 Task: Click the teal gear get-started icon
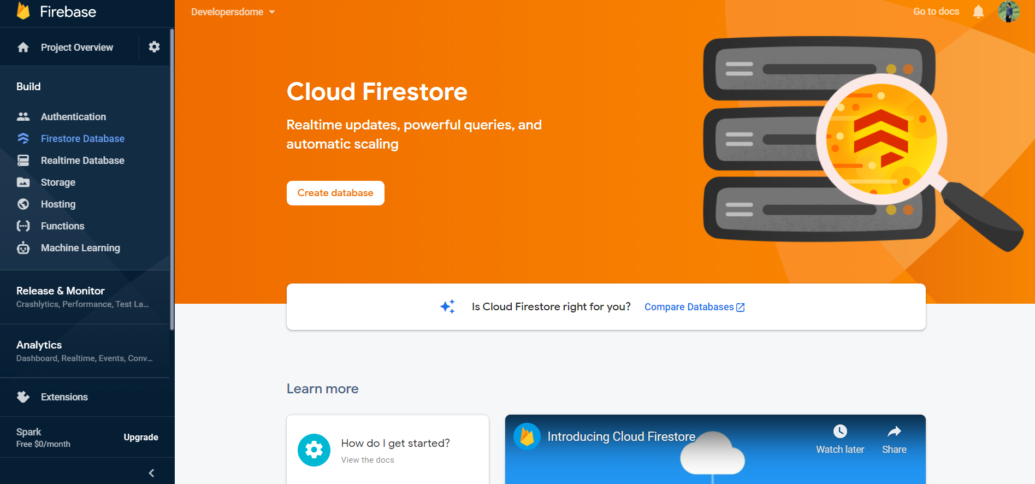click(x=314, y=450)
